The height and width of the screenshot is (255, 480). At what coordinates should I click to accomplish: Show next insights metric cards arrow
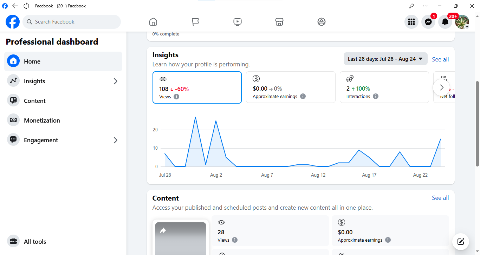[442, 87]
